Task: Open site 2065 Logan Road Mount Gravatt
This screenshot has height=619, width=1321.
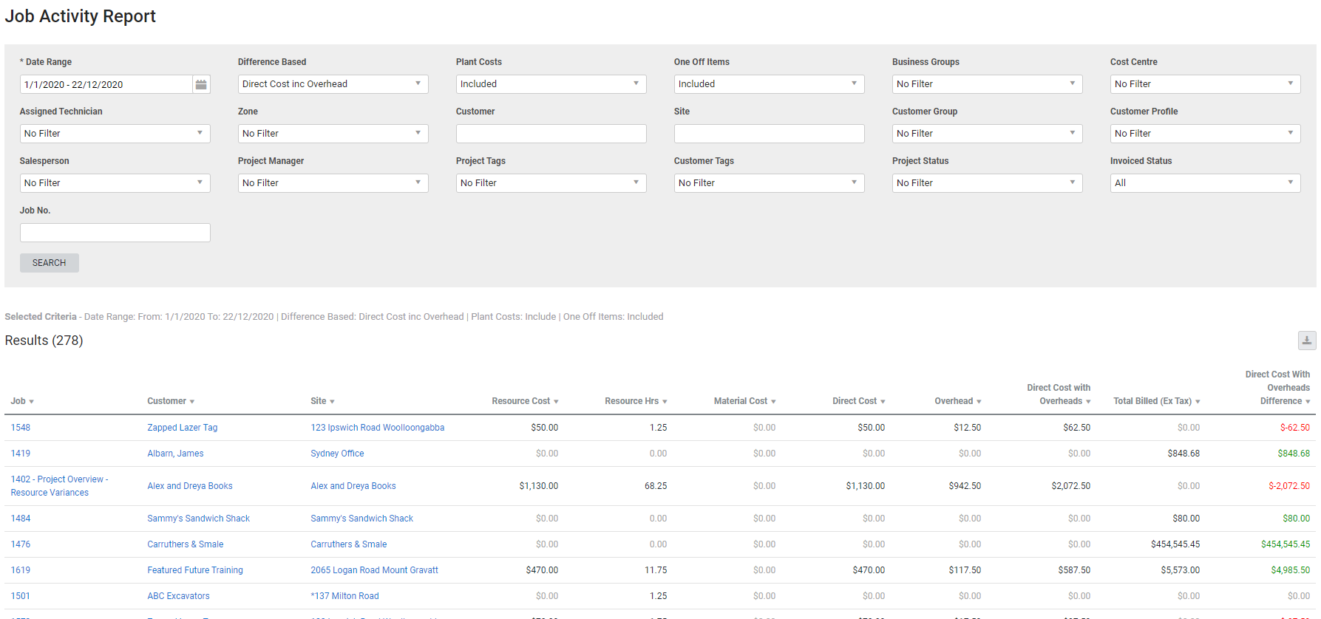Action: 374,570
